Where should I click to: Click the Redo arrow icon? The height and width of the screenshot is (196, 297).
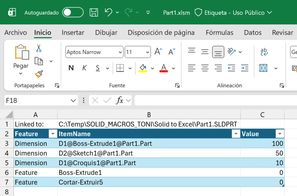tap(128, 12)
